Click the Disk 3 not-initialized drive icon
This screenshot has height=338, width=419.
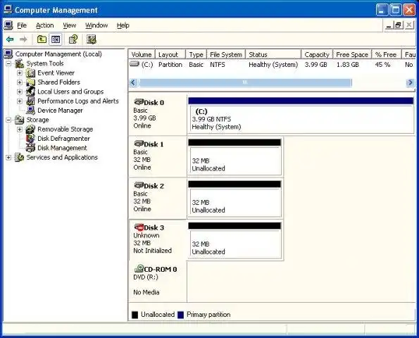tap(139, 227)
